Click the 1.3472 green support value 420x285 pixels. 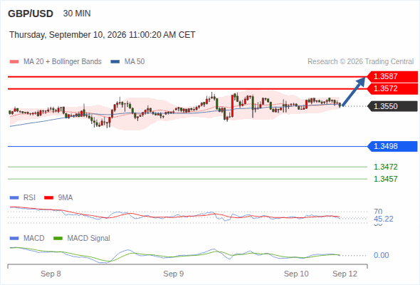click(x=385, y=167)
